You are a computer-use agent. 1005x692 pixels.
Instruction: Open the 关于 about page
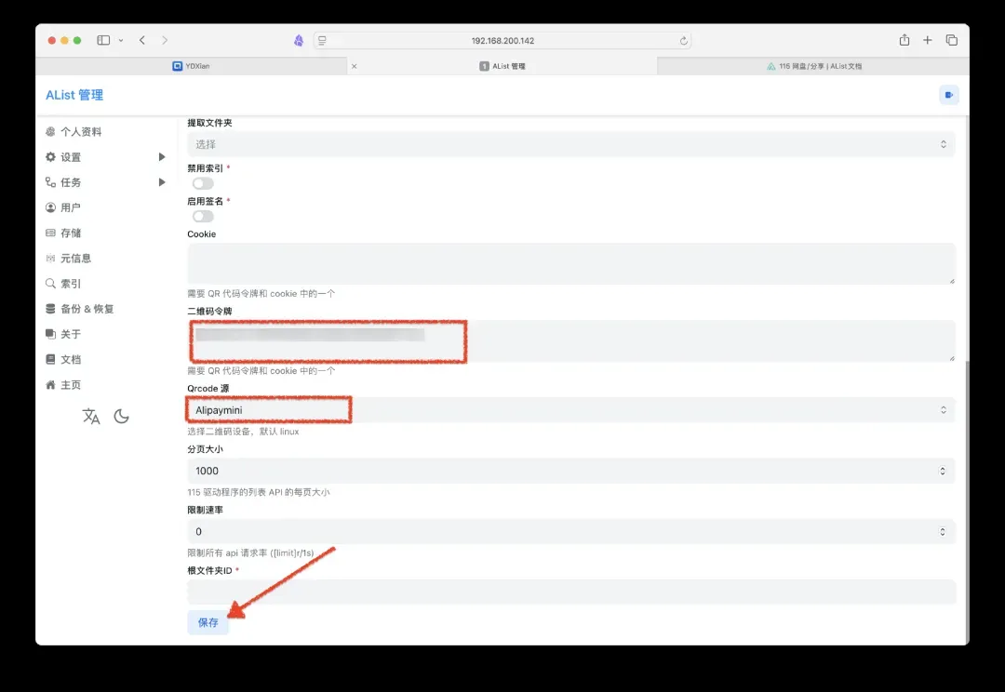71,335
